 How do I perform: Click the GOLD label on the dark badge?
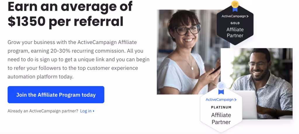[235, 23]
